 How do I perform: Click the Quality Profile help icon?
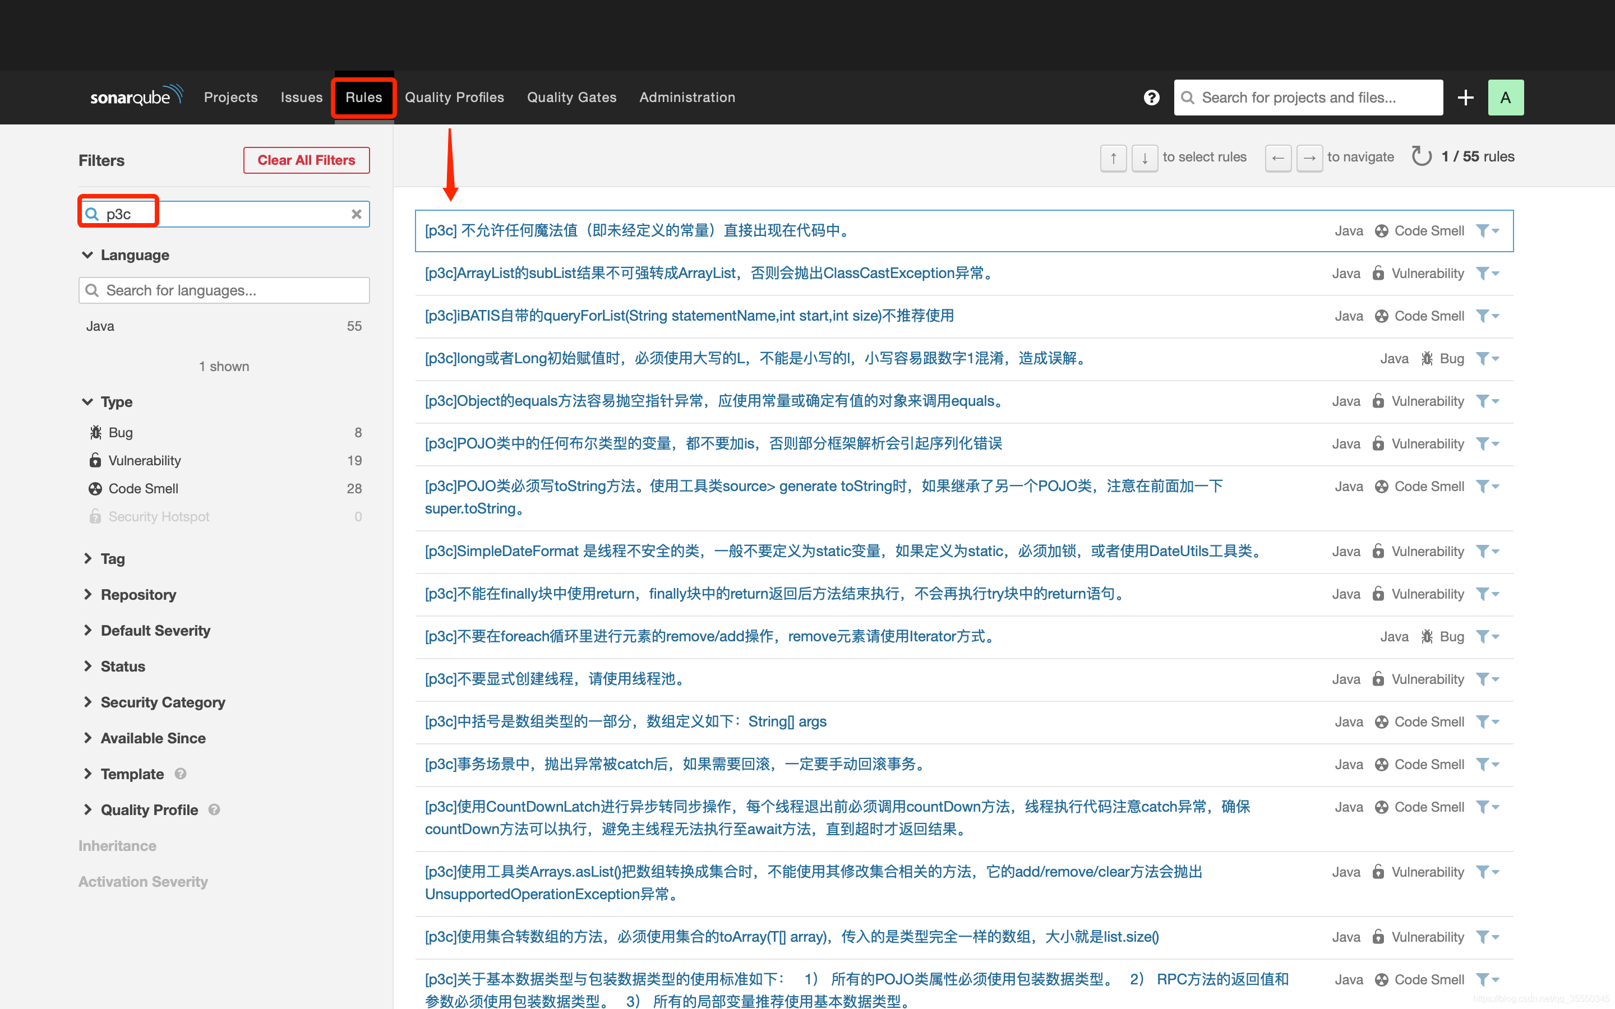(214, 809)
